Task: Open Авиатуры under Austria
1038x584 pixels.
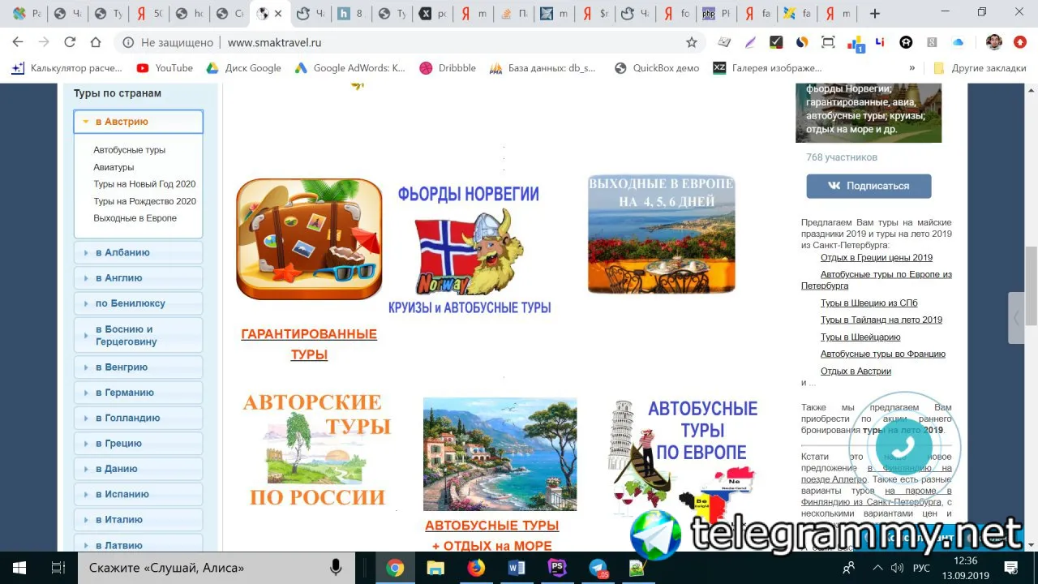Action: click(x=114, y=167)
